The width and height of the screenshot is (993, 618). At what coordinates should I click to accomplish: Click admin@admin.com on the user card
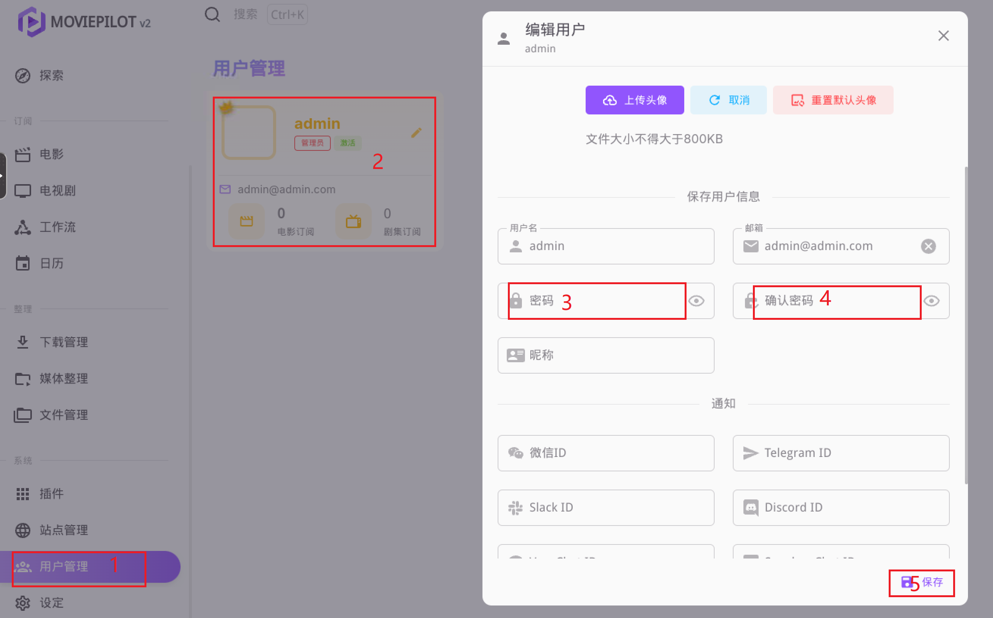[286, 189]
